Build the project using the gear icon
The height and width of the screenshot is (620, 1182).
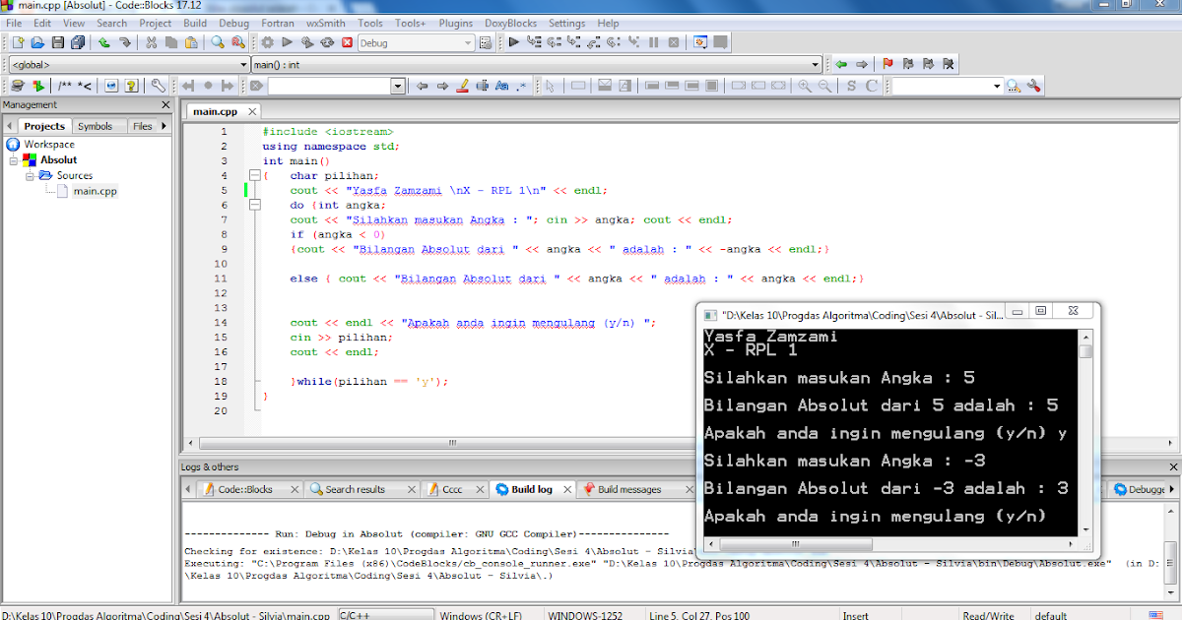[266, 42]
